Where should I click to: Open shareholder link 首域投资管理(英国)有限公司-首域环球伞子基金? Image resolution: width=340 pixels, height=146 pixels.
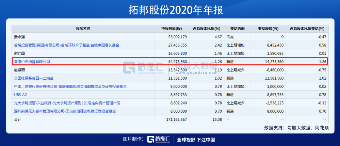(67, 45)
